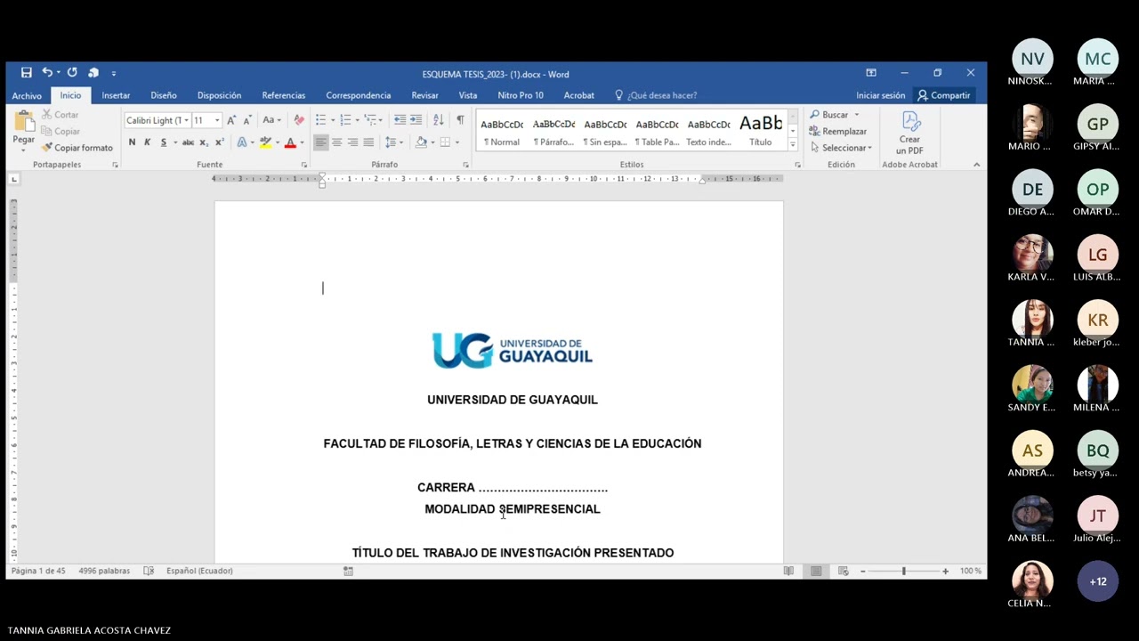Toggle bold (N) formatting
This screenshot has width=1139, height=641.
pyautogui.click(x=132, y=142)
